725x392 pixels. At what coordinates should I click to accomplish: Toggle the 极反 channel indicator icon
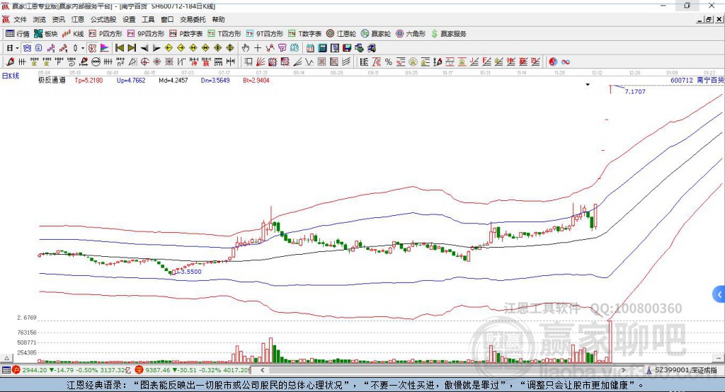93,48
